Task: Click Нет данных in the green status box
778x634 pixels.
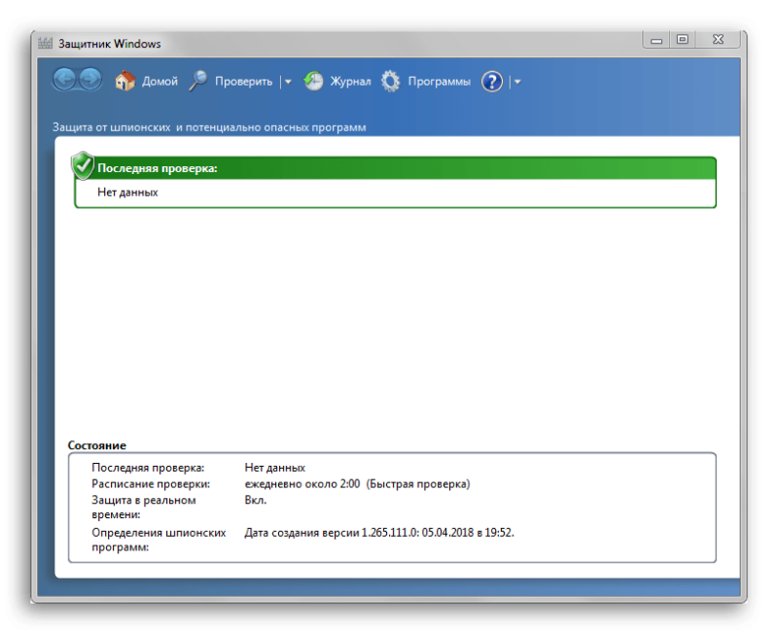Action: coord(127,193)
